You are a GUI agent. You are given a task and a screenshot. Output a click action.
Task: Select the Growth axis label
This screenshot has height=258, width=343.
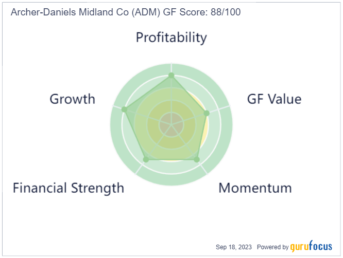tap(73, 99)
